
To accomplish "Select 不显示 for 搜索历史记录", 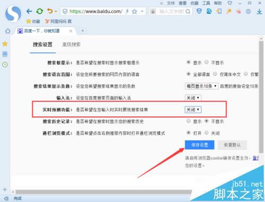I will pyautogui.click(x=207, y=121).
